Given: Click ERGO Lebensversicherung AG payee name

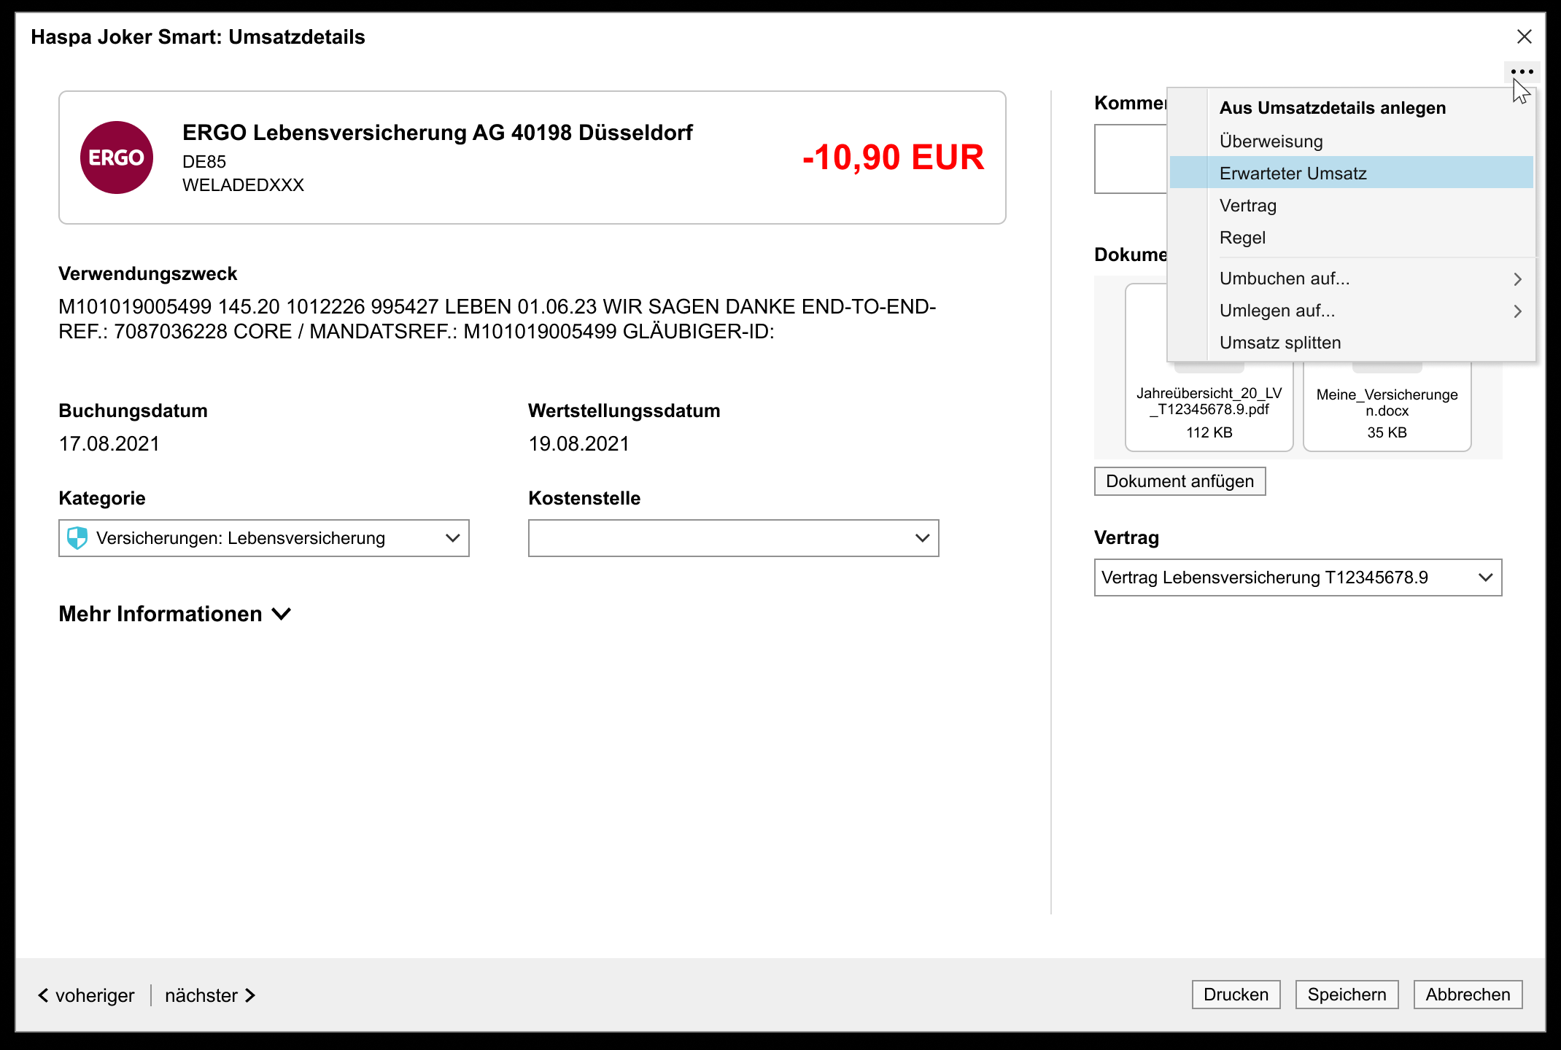Looking at the screenshot, I should tap(438, 133).
